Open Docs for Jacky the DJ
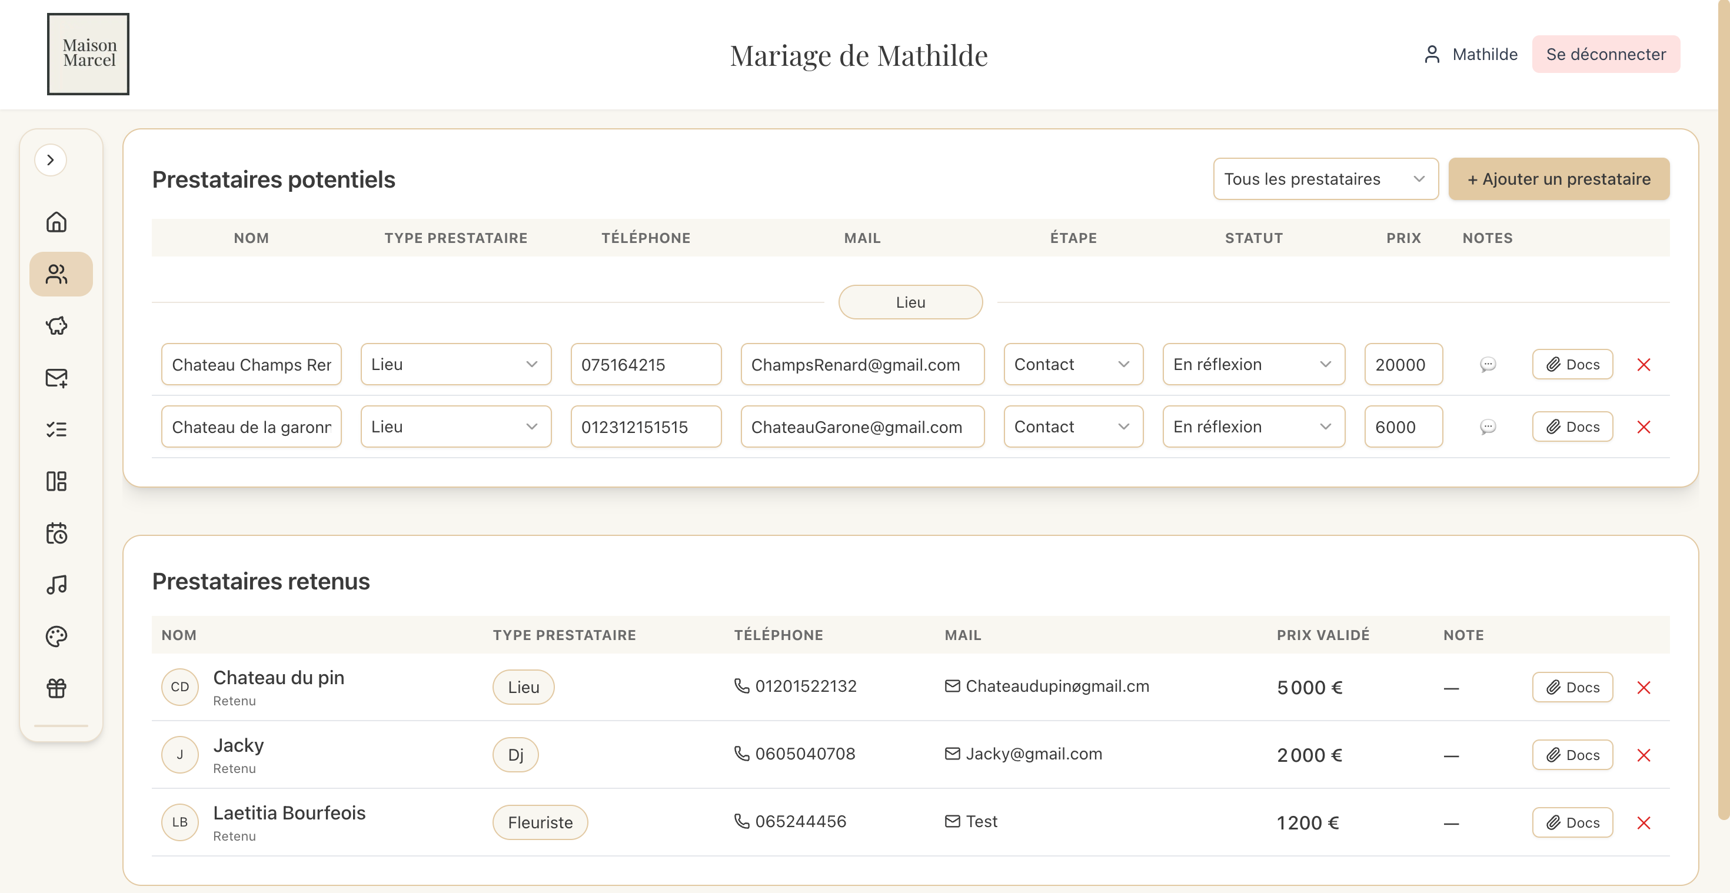 pos(1572,755)
